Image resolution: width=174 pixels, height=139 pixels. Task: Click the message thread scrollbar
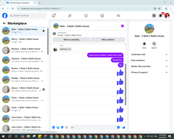click(x=126, y=84)
